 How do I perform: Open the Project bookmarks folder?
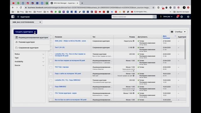pos(38,12)
